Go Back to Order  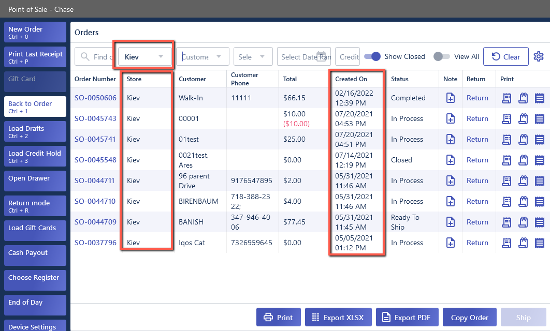coord(35,107)
